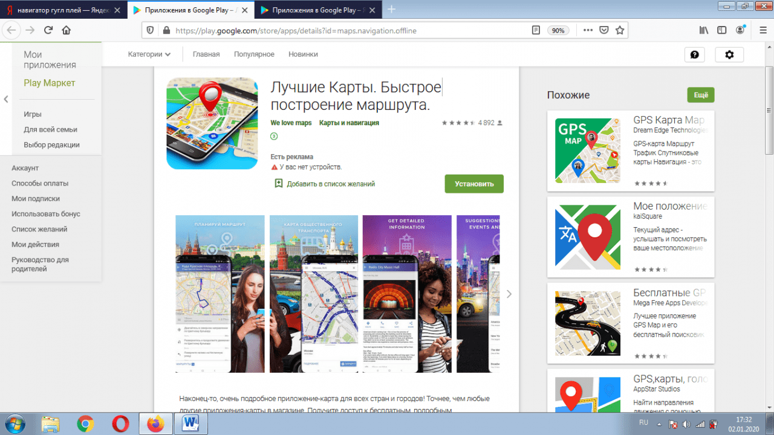Screen dimensions: 774x435
Task: Open the We love maps developer link
Action: 291,123
